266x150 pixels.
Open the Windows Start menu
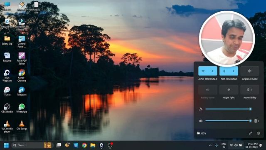(6, 145)
